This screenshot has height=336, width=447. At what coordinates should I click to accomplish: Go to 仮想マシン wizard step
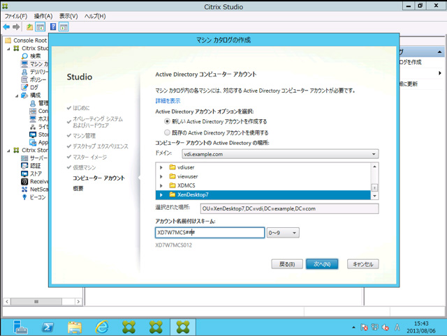click(x=85, y=167)
